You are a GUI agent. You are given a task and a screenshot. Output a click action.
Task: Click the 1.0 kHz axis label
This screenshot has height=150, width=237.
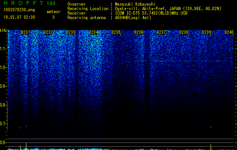tap(3, 67)
